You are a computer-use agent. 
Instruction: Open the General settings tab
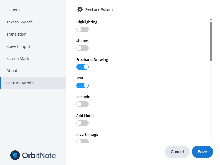(14, 10)
